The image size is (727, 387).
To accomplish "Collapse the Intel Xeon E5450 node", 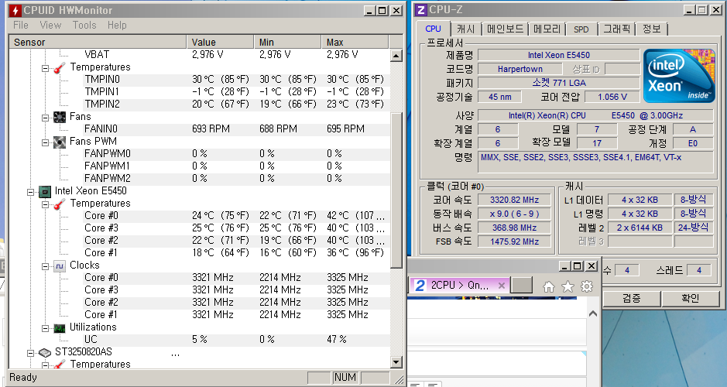I will tap(31, 192).
